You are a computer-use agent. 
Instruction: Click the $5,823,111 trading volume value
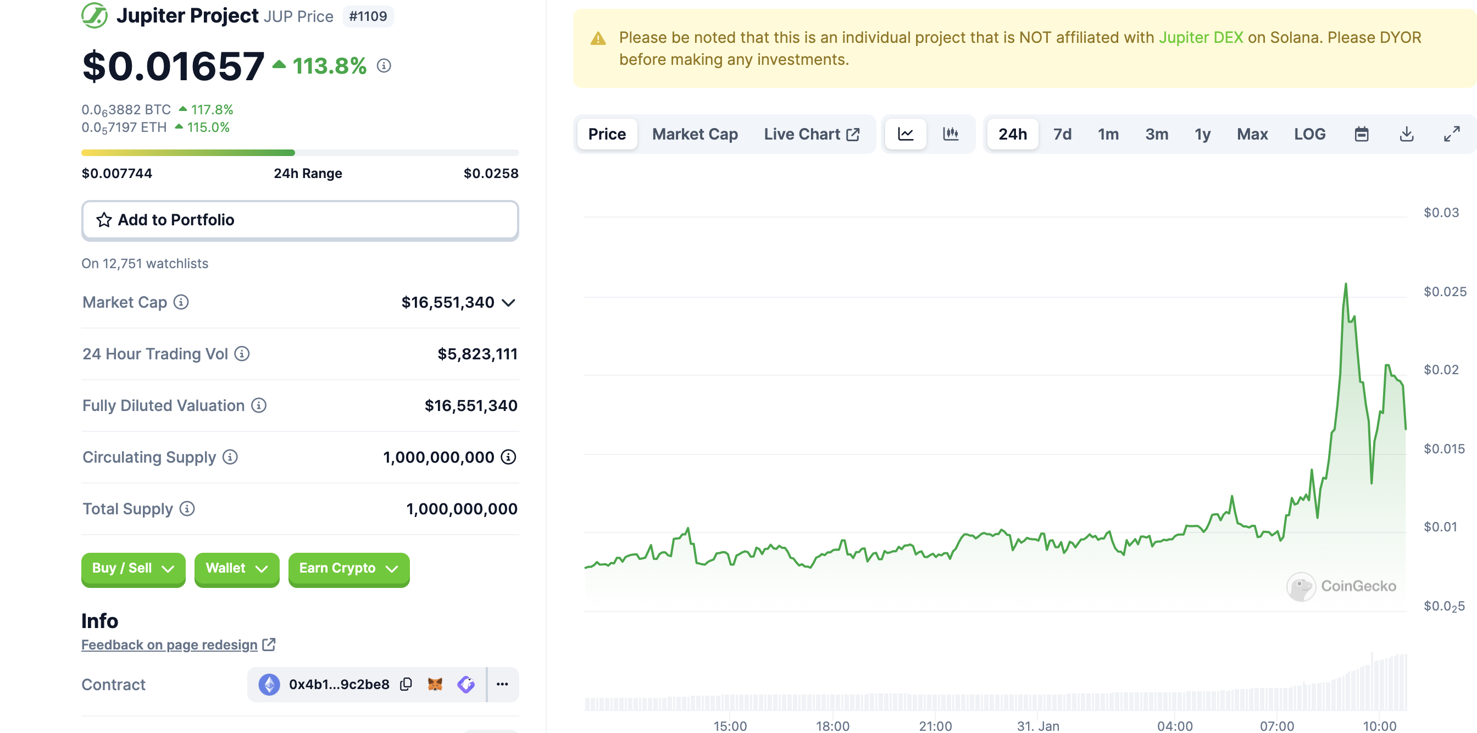477,354
